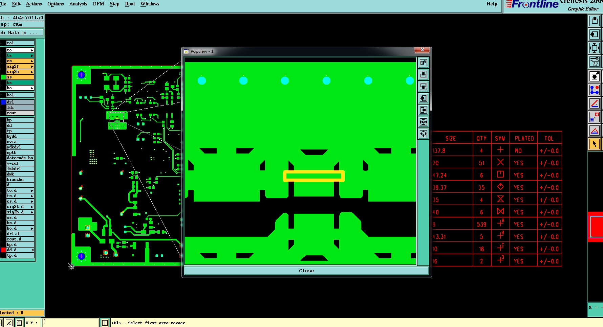Click the Popview zoom-out arrows icon
Viewport: 603px width, 327px height.
click(423, 134)
